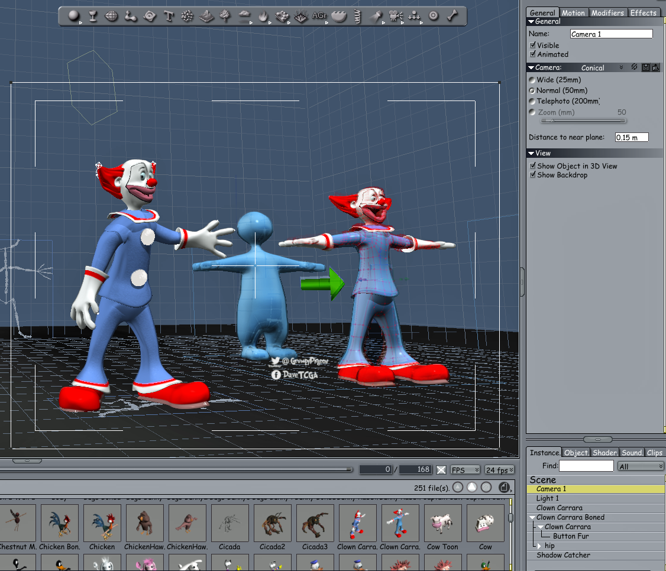Select the metaball object tool
Viewport: 666px width, 571px height.
pos(130,16)
